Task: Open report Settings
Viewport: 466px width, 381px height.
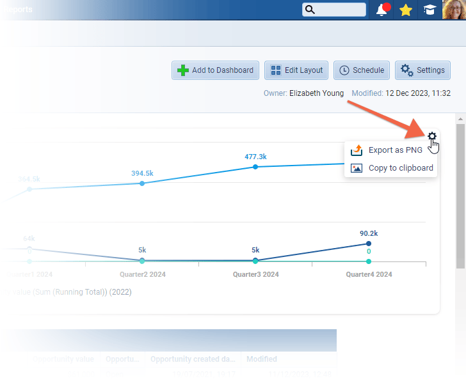Action: tap(422, 70)
